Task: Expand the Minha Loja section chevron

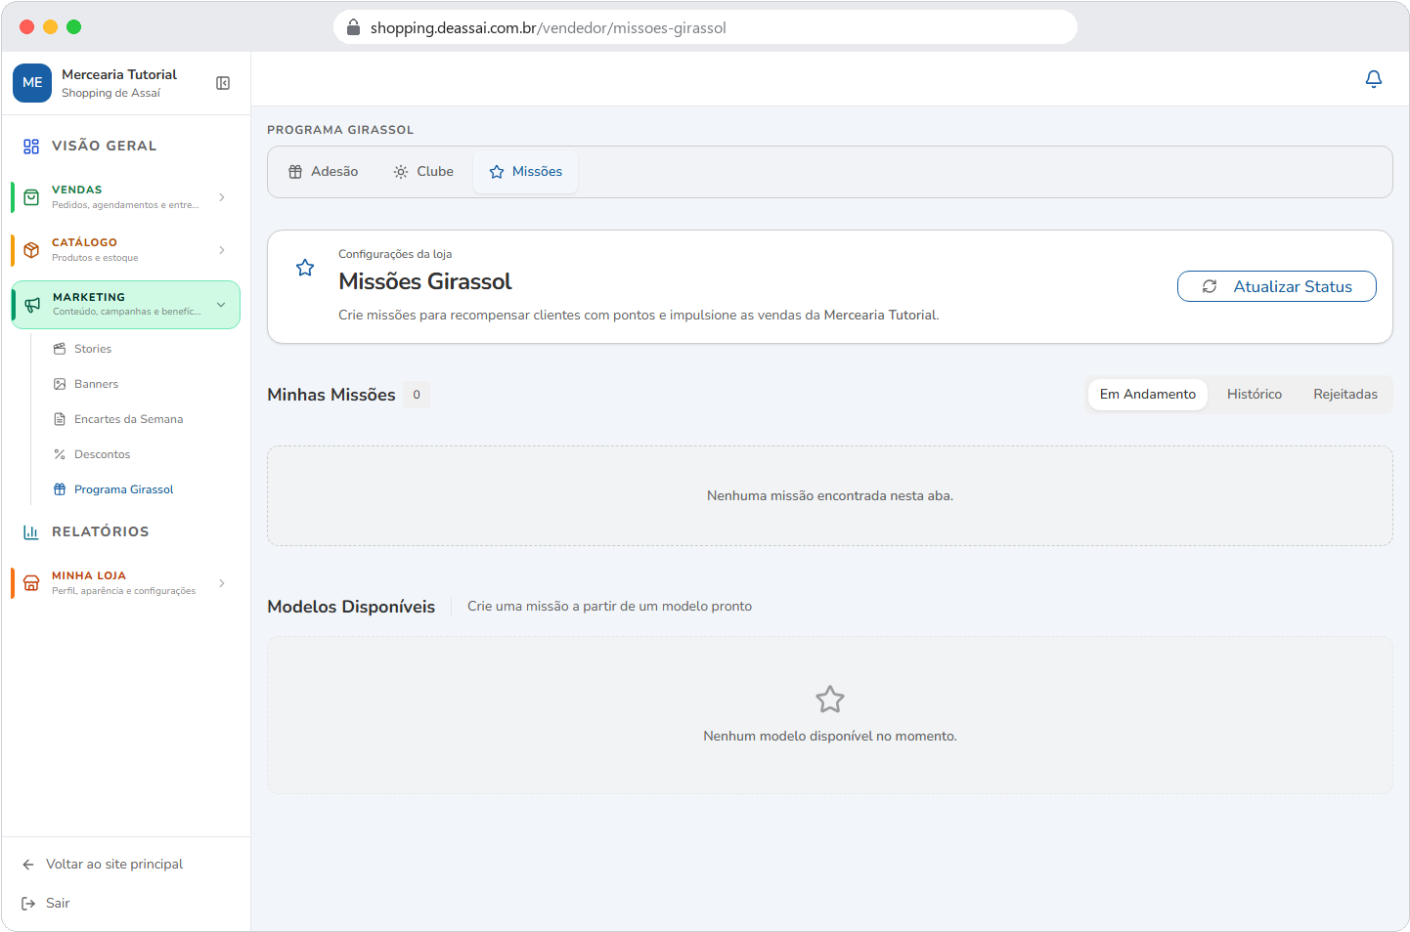Action: (x=222, y=583)
